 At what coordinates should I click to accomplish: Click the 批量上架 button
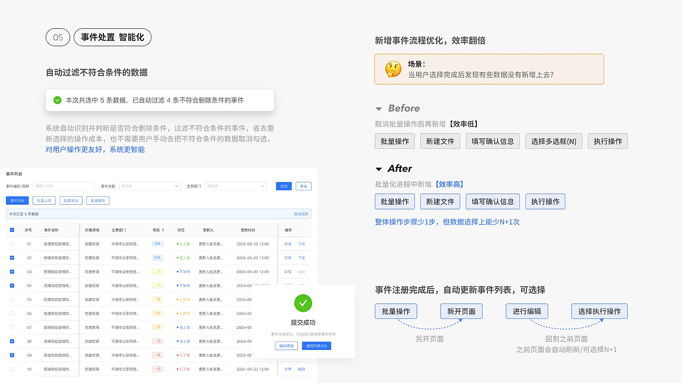[x=45, y=201]
